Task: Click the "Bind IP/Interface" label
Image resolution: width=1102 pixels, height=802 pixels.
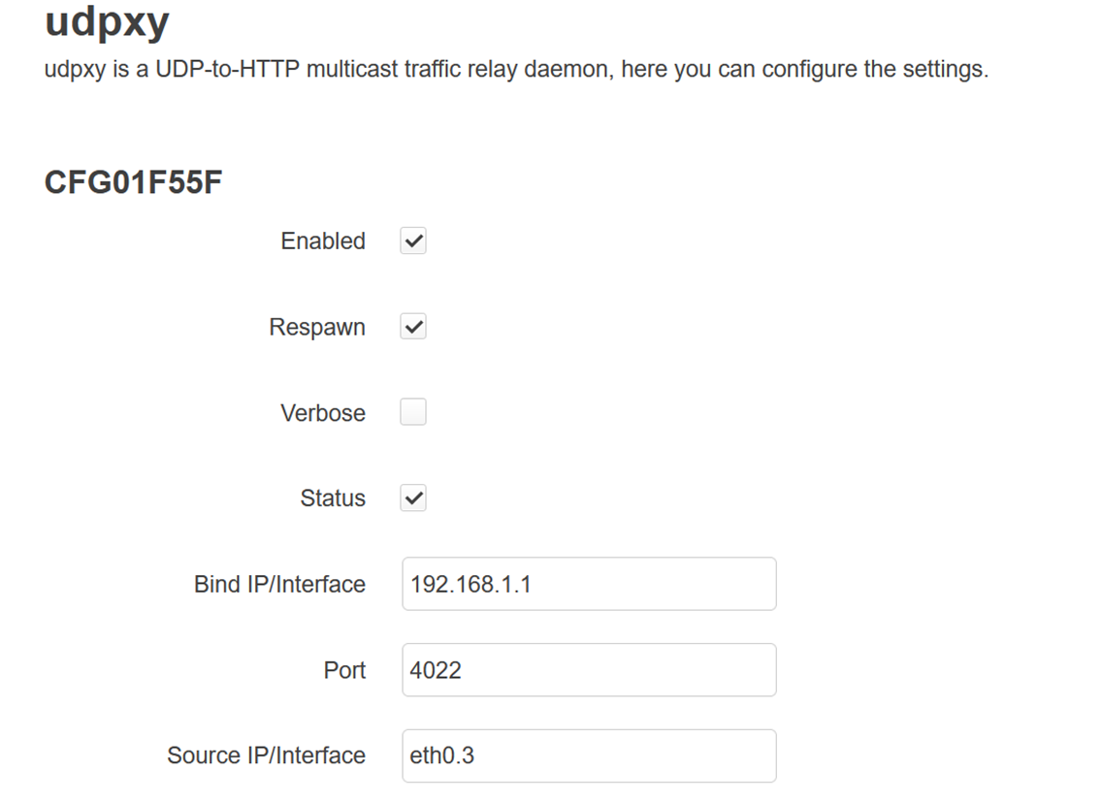Action: [279, 585]
